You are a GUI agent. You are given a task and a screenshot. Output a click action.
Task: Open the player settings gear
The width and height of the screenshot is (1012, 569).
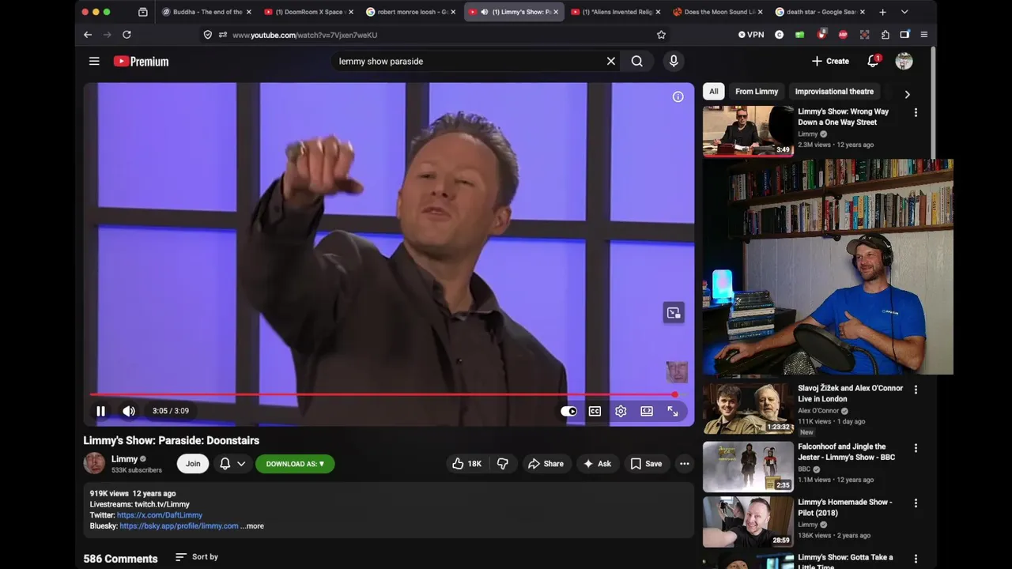[x=621, y=411]
